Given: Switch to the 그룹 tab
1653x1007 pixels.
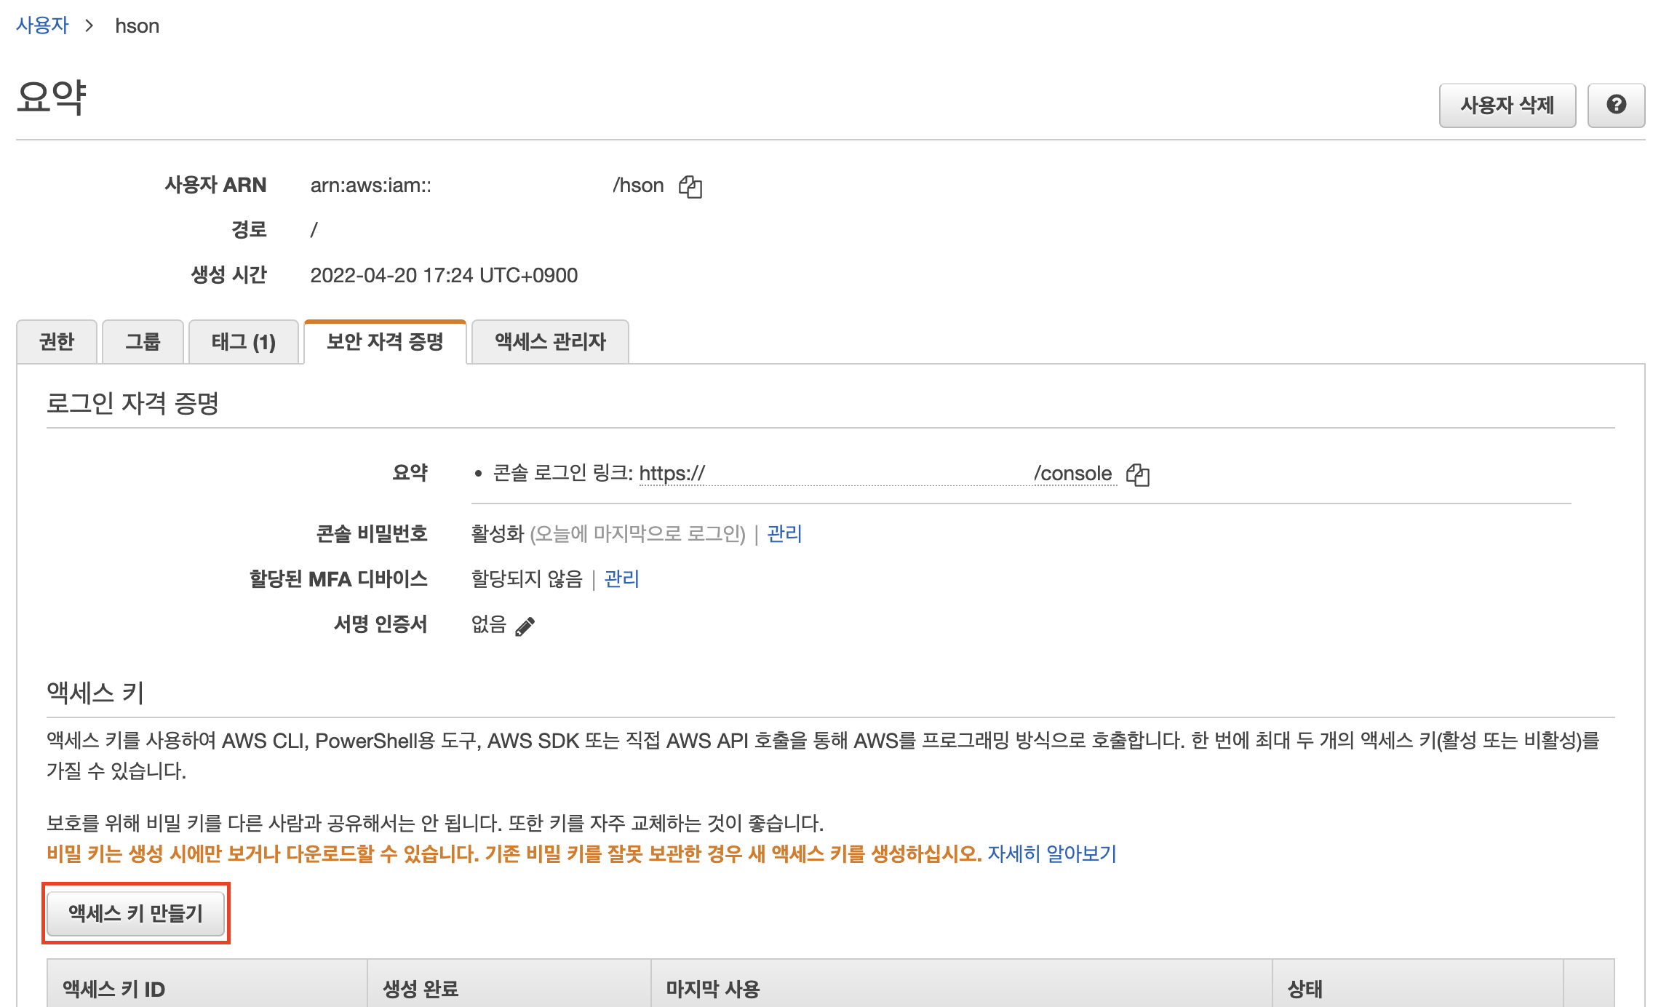Looking at the screenshot, I should [143, 342].
